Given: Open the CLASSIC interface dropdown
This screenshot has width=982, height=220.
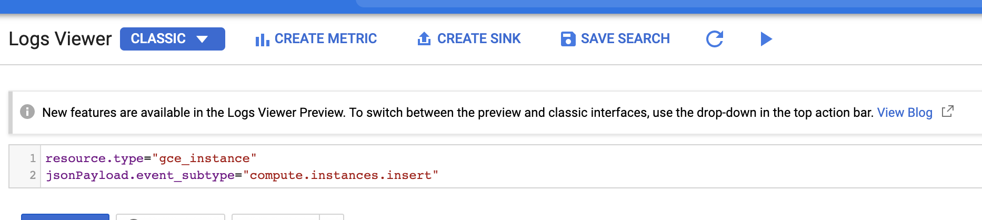Looking at the screenshot, I should pyautogui.click(x=172, y=39).
